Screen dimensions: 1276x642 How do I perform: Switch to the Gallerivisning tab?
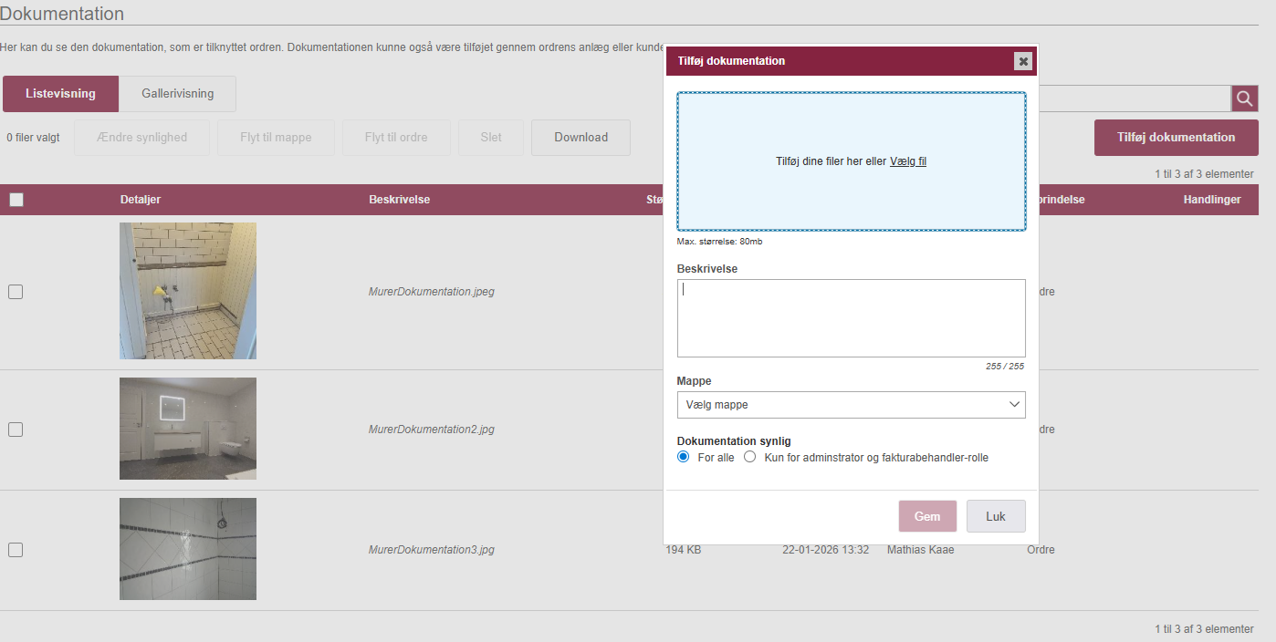[178, 94]
